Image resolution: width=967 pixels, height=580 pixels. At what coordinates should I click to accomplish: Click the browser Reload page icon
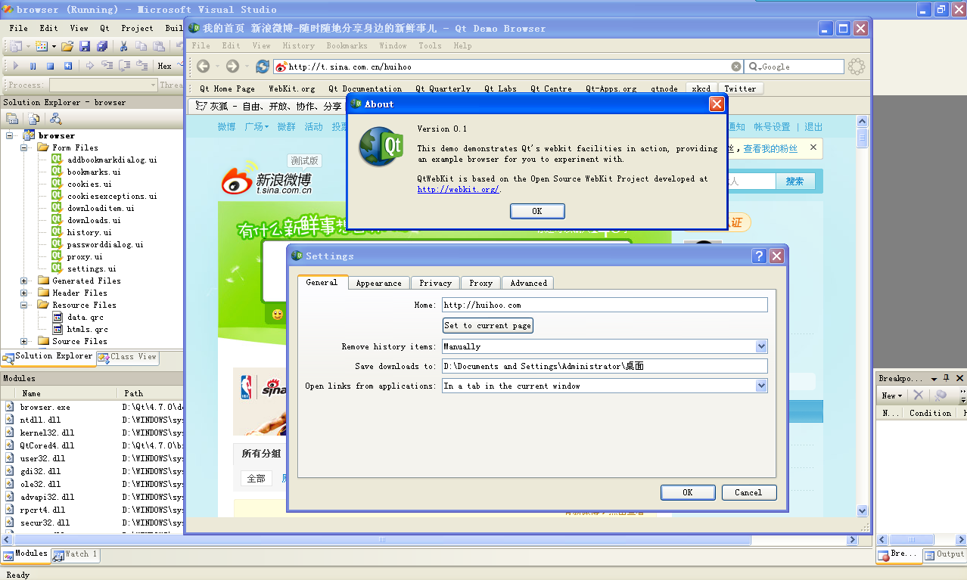point(263,67)
